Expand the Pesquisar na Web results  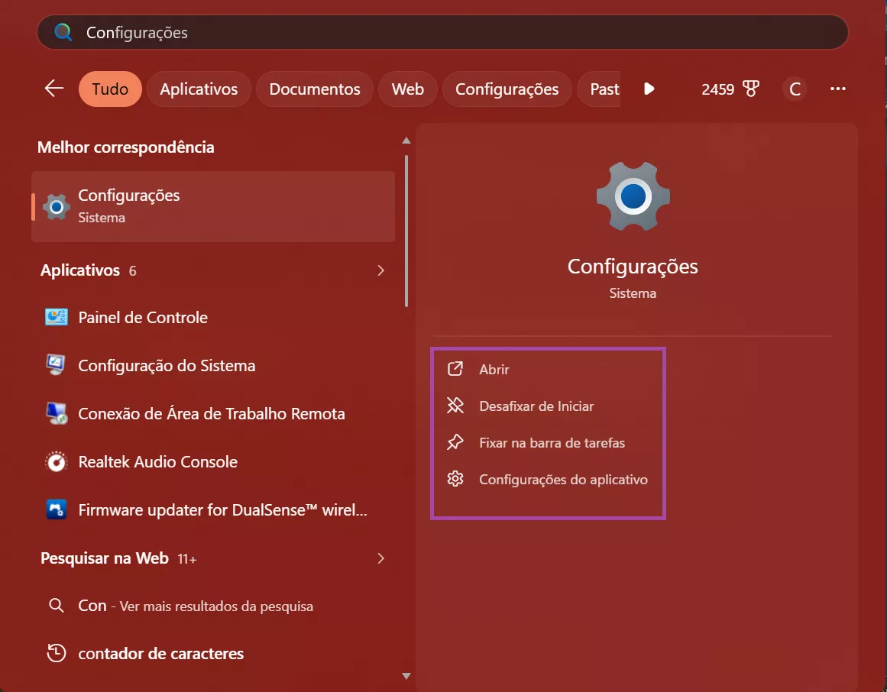pos(380,558)
